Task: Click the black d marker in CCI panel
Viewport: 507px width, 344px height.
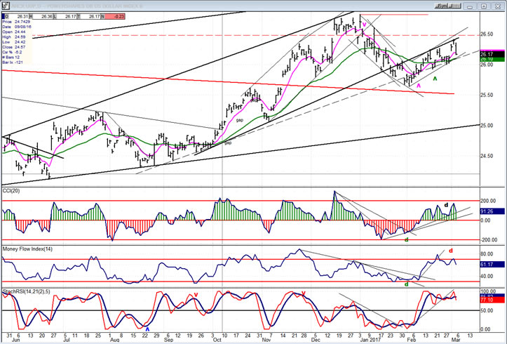Action: [x=446, y=205]
